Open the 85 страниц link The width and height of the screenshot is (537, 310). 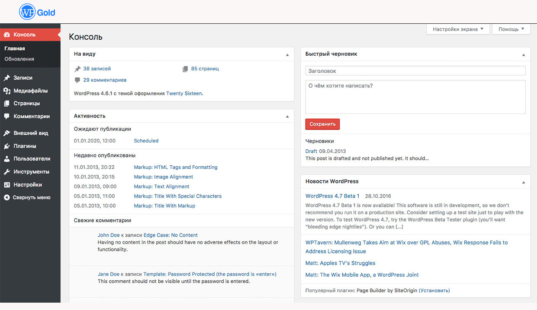point(205,69)
